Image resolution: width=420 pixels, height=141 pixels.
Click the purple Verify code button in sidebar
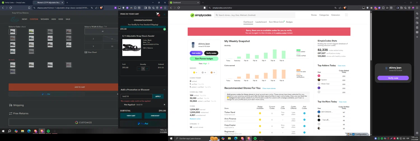click(393, 78)
